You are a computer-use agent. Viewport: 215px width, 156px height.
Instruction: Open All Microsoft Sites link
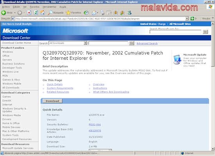point(180,24)
